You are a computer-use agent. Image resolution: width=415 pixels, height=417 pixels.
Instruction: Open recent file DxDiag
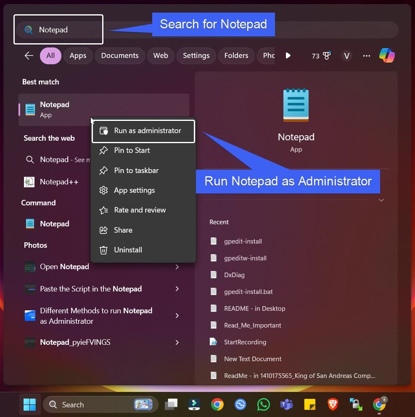tap(234, 275)
